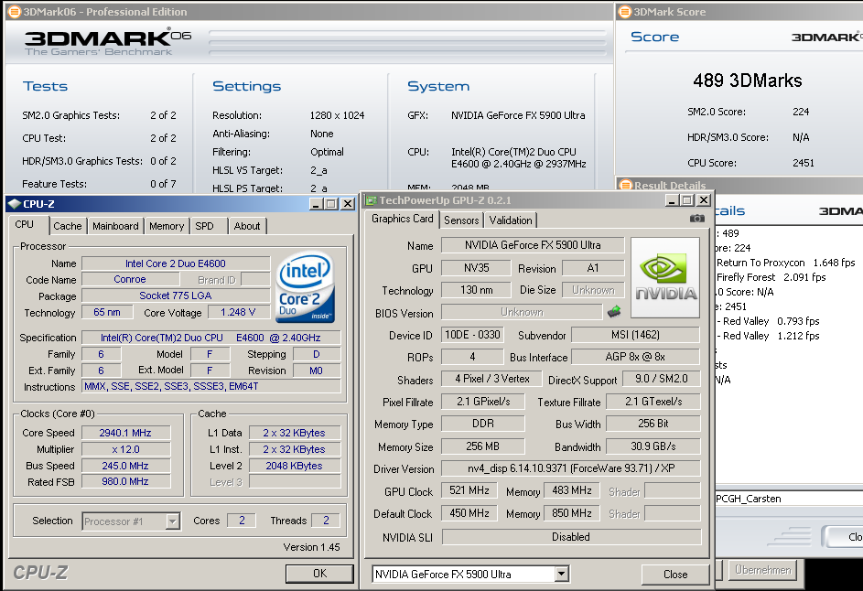Open the Processor selection dropdown in CPU-Z
The width and height of the screenshot is (863, 591).
tap(173, 521)
